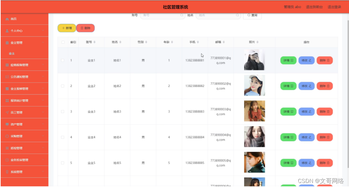Open the photo thumbnail of 业主1

click(x=255, y=60)
